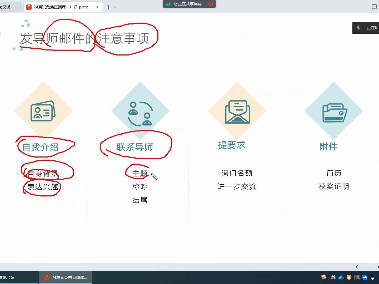Click the blue Tencent Meeting tray icon
Viewport: 379px width, 284px height.
click(365, 277)
